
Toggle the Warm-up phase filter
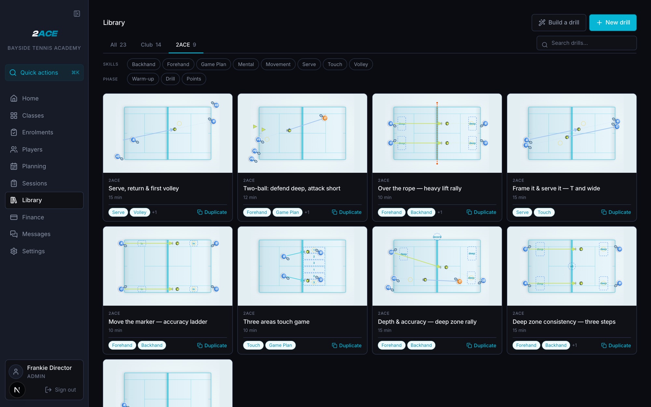click(x=143, y=79)
